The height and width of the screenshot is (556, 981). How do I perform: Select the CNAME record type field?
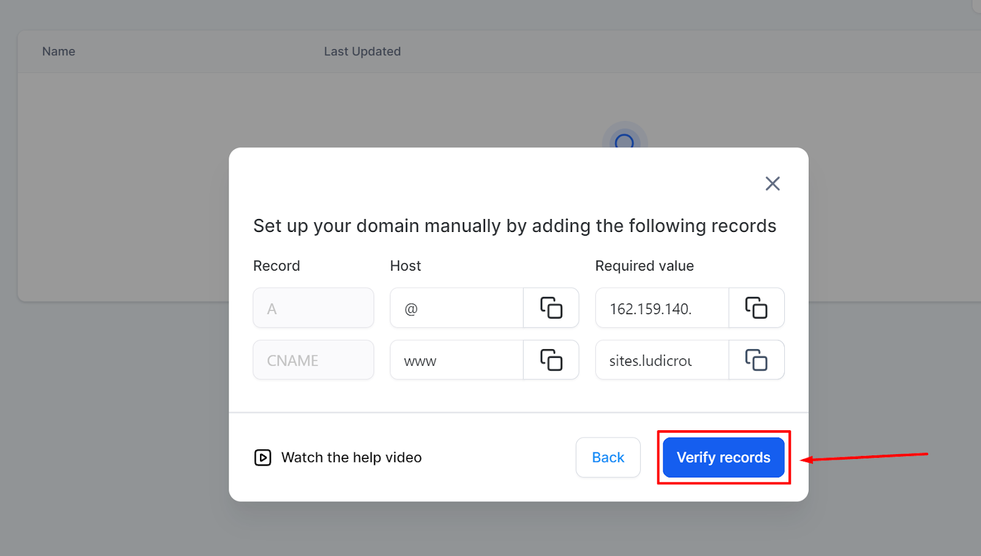click(x=313, y=360)
